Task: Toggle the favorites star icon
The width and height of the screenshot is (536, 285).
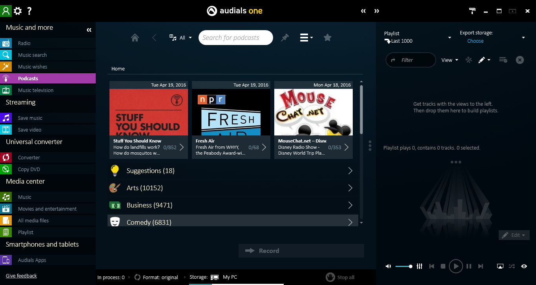Action: (x=328, y=38)
